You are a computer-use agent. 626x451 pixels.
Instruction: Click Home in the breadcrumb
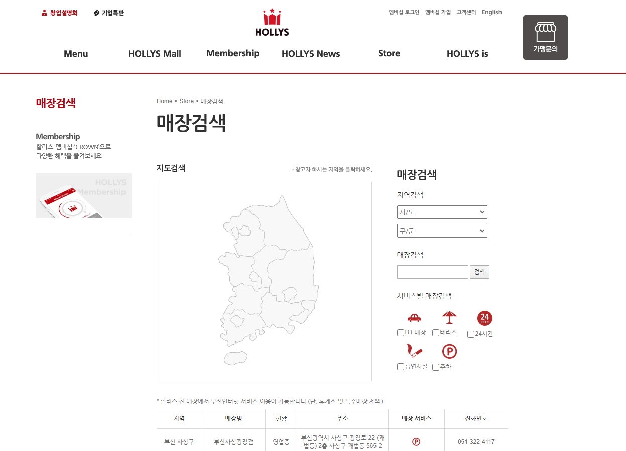click(x=165, y=101)
